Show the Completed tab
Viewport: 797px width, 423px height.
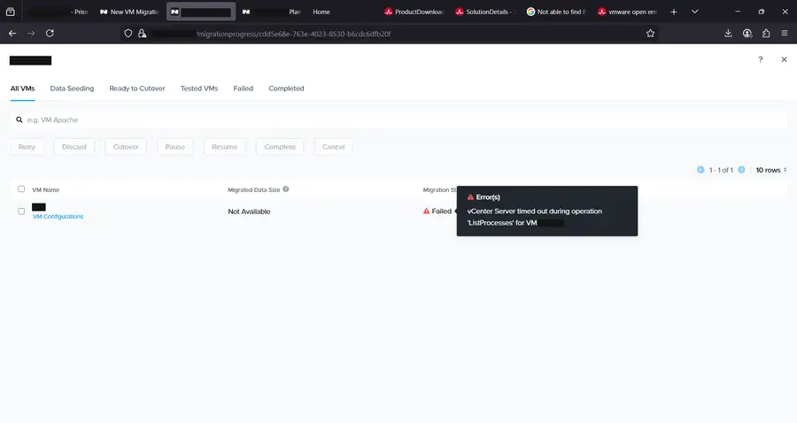pos(286,88)
